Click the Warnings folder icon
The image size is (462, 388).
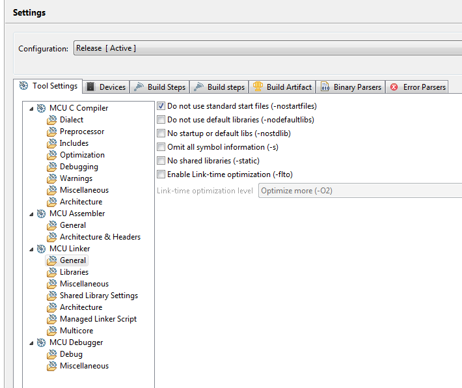coord(52,178)
